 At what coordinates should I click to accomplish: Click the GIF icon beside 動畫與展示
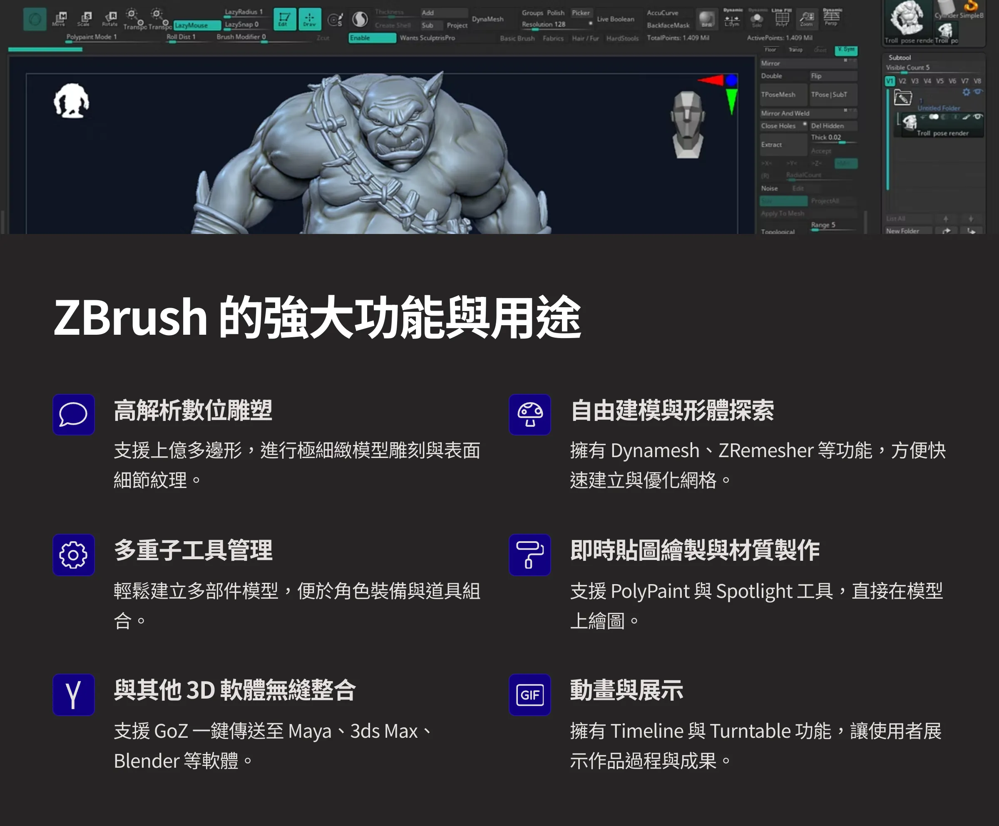(x=529, y=694)
